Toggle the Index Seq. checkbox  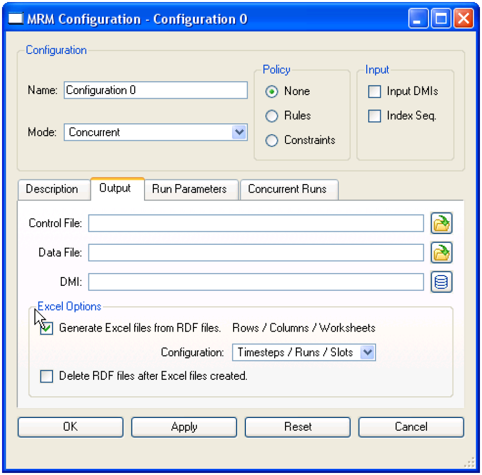(374, 116)
